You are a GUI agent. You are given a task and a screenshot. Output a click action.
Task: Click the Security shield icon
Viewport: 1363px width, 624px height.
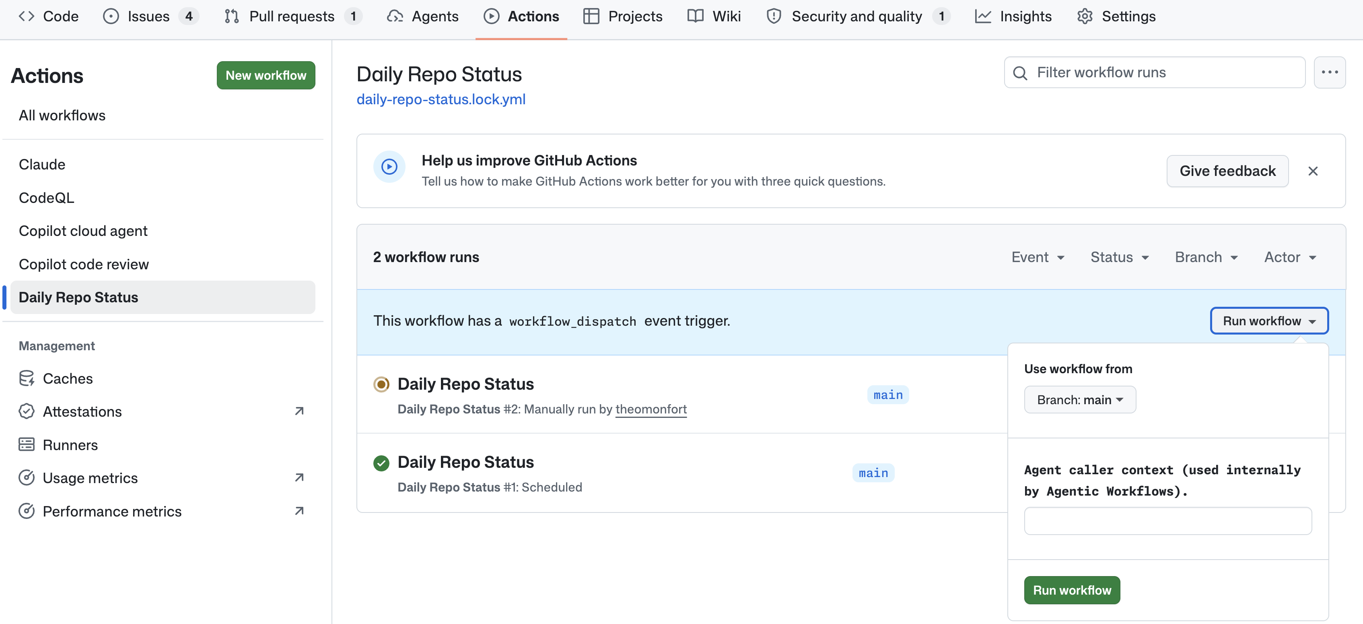pos(774,17)
